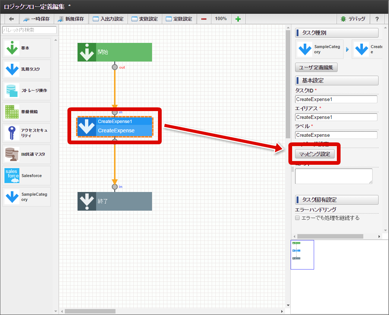
Task: Click the in connector of the end node
Action: [x=115, y=187]
